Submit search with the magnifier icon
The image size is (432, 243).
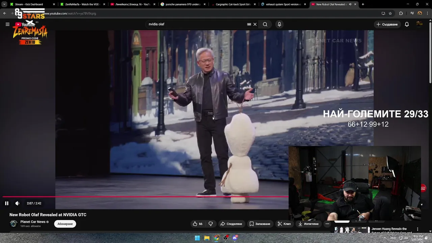pos(265,24)
